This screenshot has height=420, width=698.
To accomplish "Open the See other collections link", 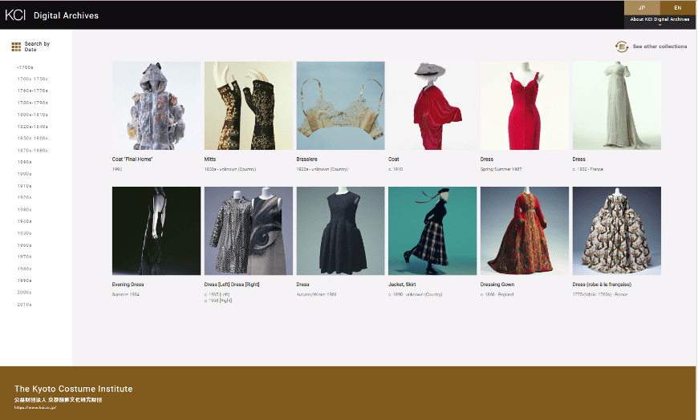I will pos(659,46).
